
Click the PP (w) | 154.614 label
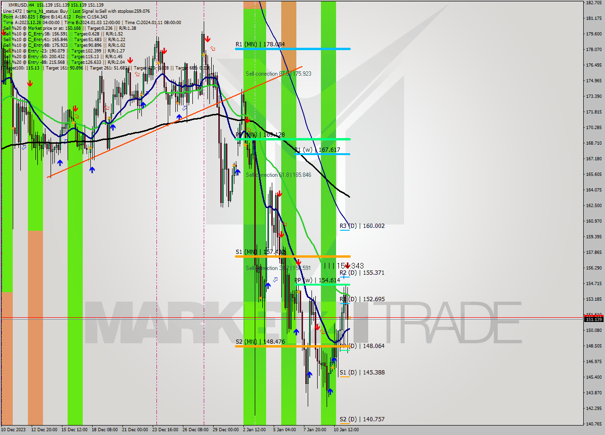pos(317,280)
